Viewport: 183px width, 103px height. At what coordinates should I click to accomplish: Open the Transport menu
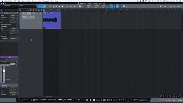tap(46, 1)
